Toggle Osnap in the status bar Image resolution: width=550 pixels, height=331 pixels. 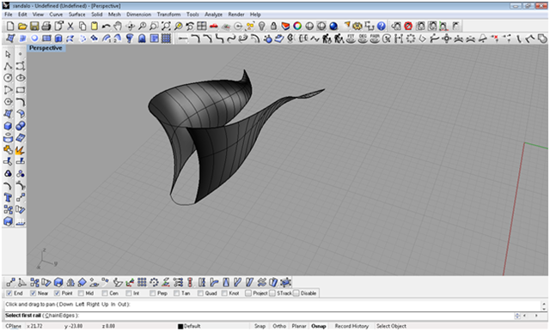[x=319, y=326]
